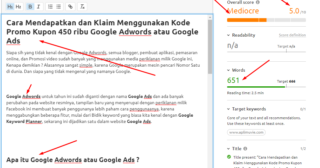Collapse the Readability section

tap(228, 35)
